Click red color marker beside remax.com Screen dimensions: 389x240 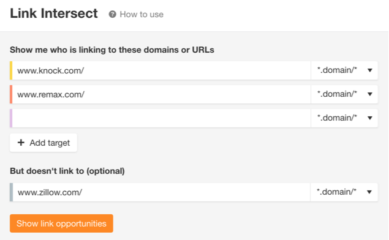click(x=11, y=94)
